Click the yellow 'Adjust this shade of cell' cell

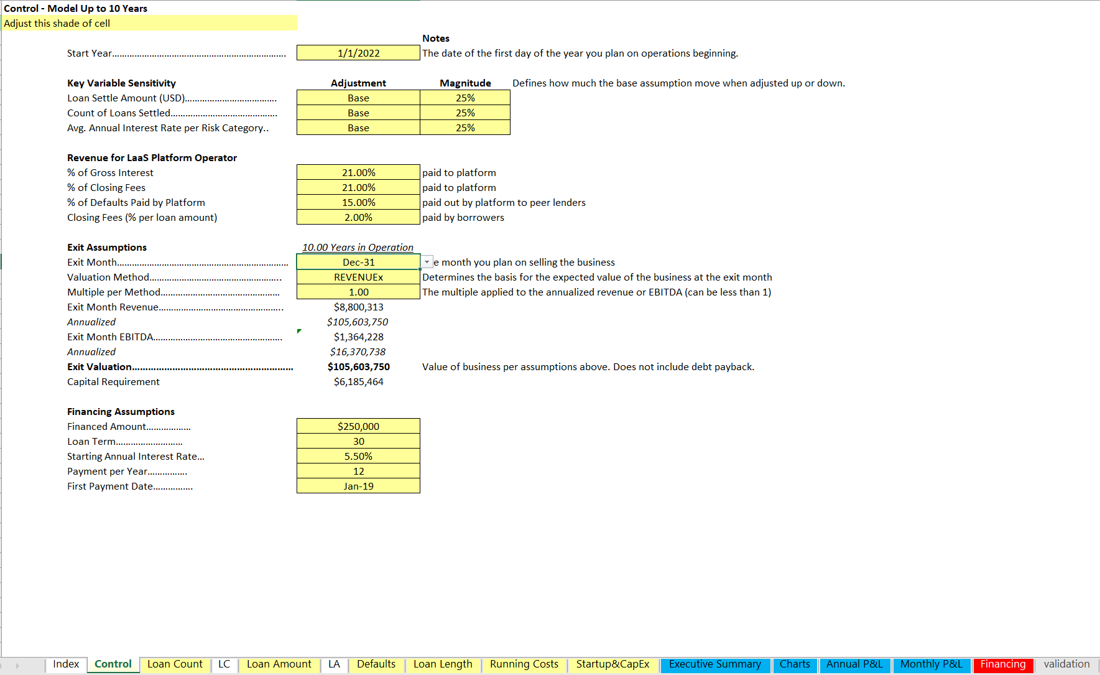(149, 23)
